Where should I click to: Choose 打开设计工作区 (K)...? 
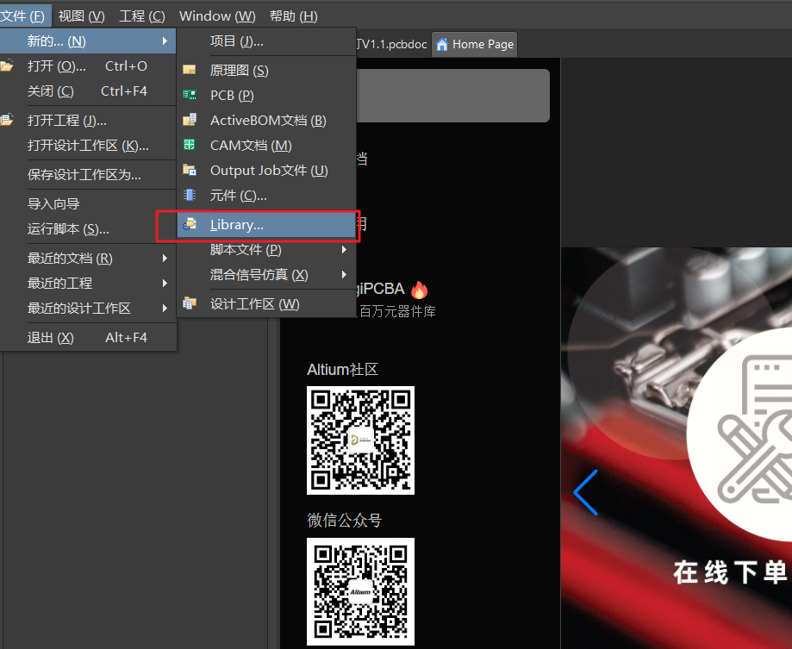click(x=88, y=146)
